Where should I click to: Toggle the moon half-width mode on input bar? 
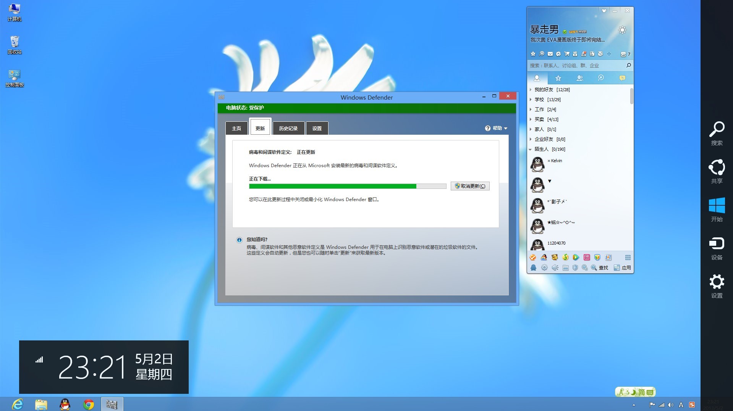[633, 392]
